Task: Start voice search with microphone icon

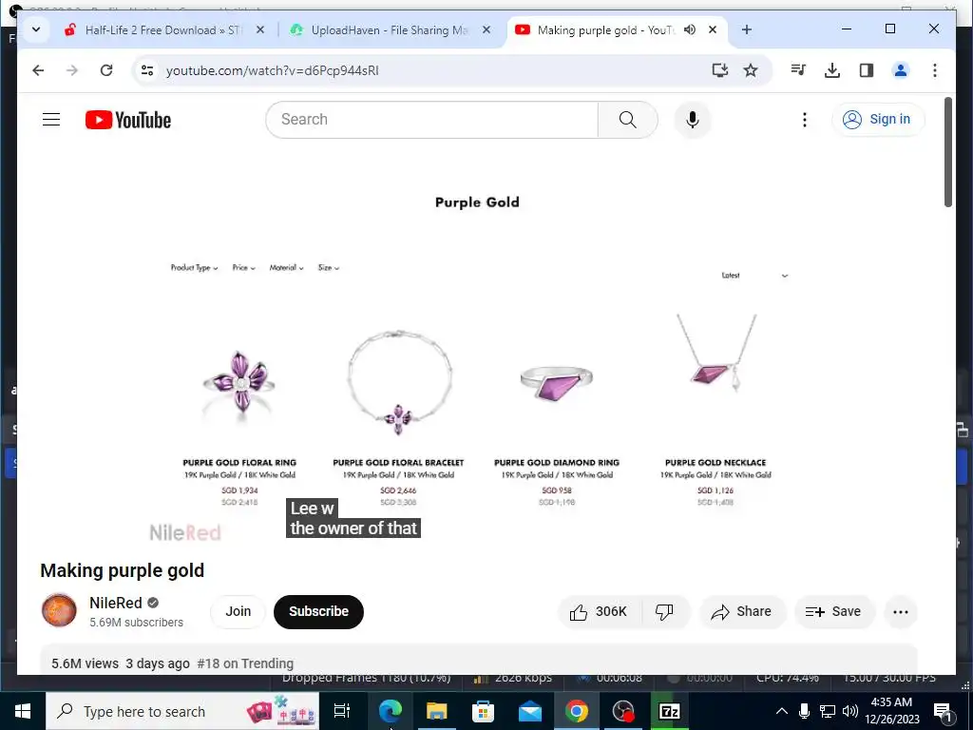Action: 693,119
